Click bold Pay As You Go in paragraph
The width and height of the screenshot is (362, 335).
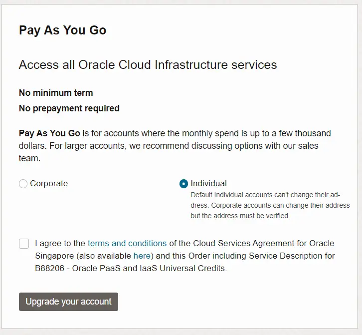(49, 134)
